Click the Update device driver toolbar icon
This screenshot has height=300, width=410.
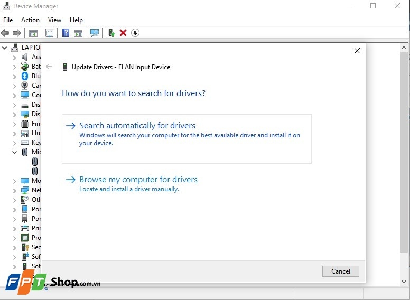coord(111,33)
